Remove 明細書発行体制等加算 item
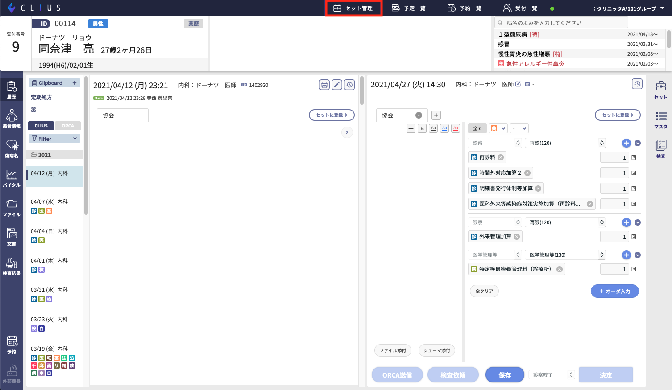 coord(538,189)
